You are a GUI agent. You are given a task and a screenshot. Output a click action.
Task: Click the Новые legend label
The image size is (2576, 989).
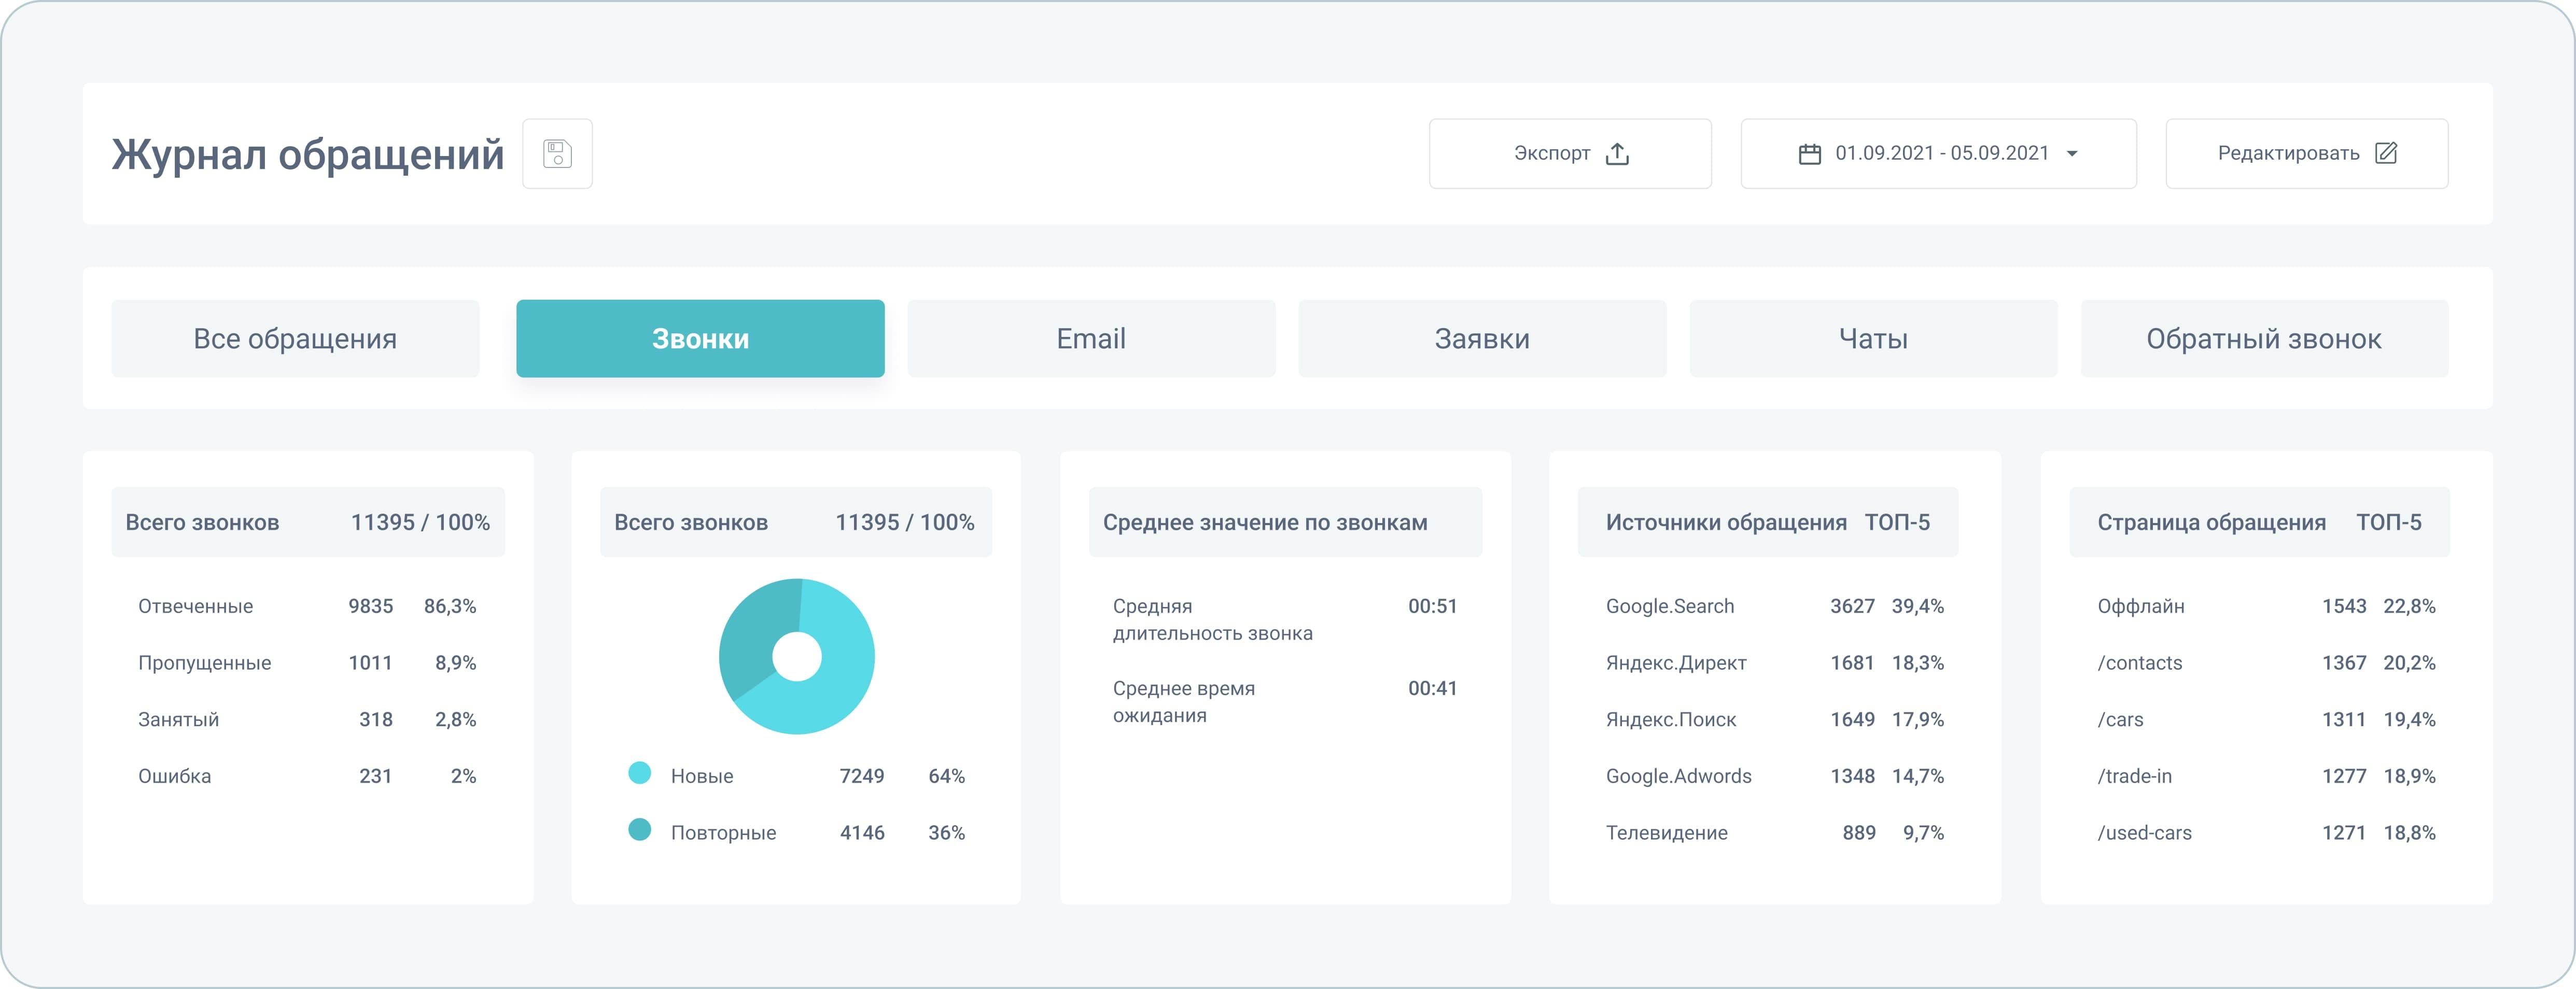(x=701, y=776)
